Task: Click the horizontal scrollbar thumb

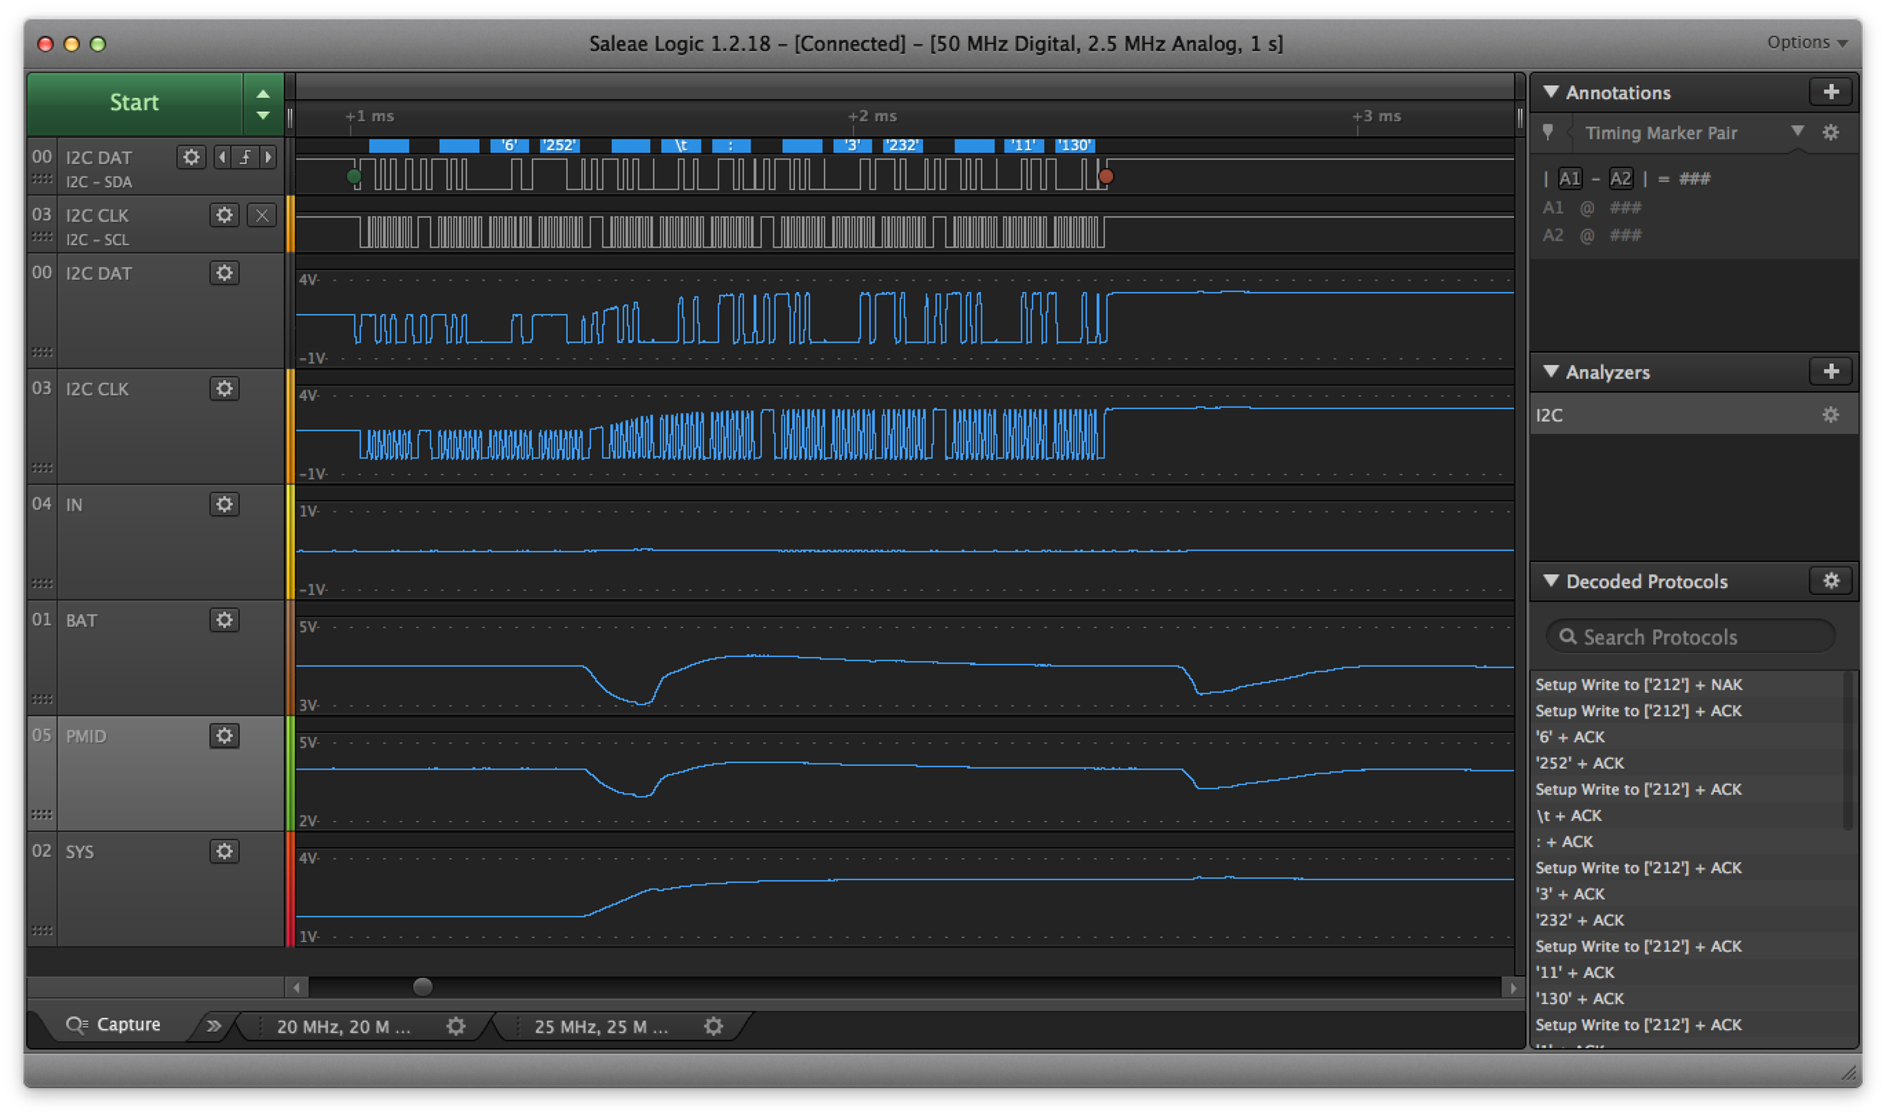Action: [422, 987]
